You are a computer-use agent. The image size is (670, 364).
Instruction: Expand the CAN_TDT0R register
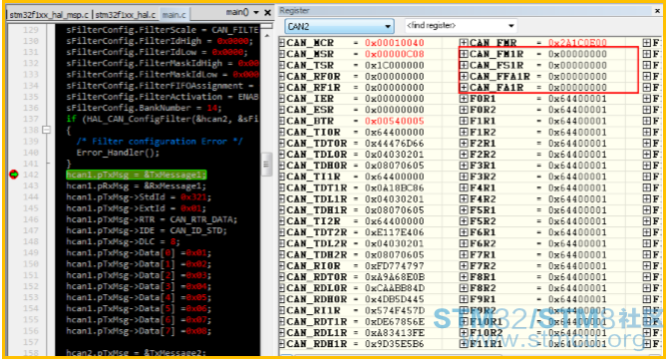click(x=282, y=144)
